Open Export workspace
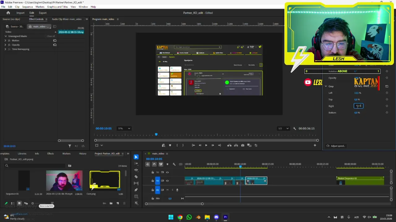Screen dimensions: 396x222 coord(43,13)
